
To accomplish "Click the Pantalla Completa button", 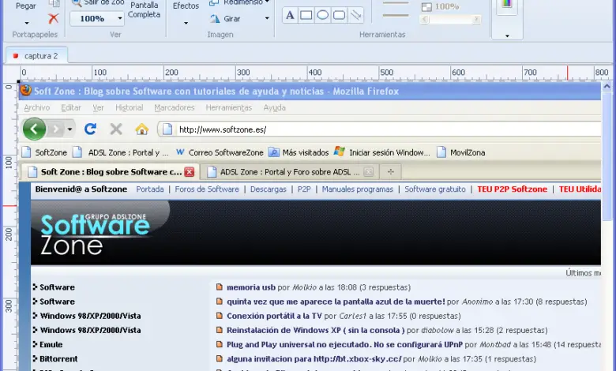I will 145,9.
